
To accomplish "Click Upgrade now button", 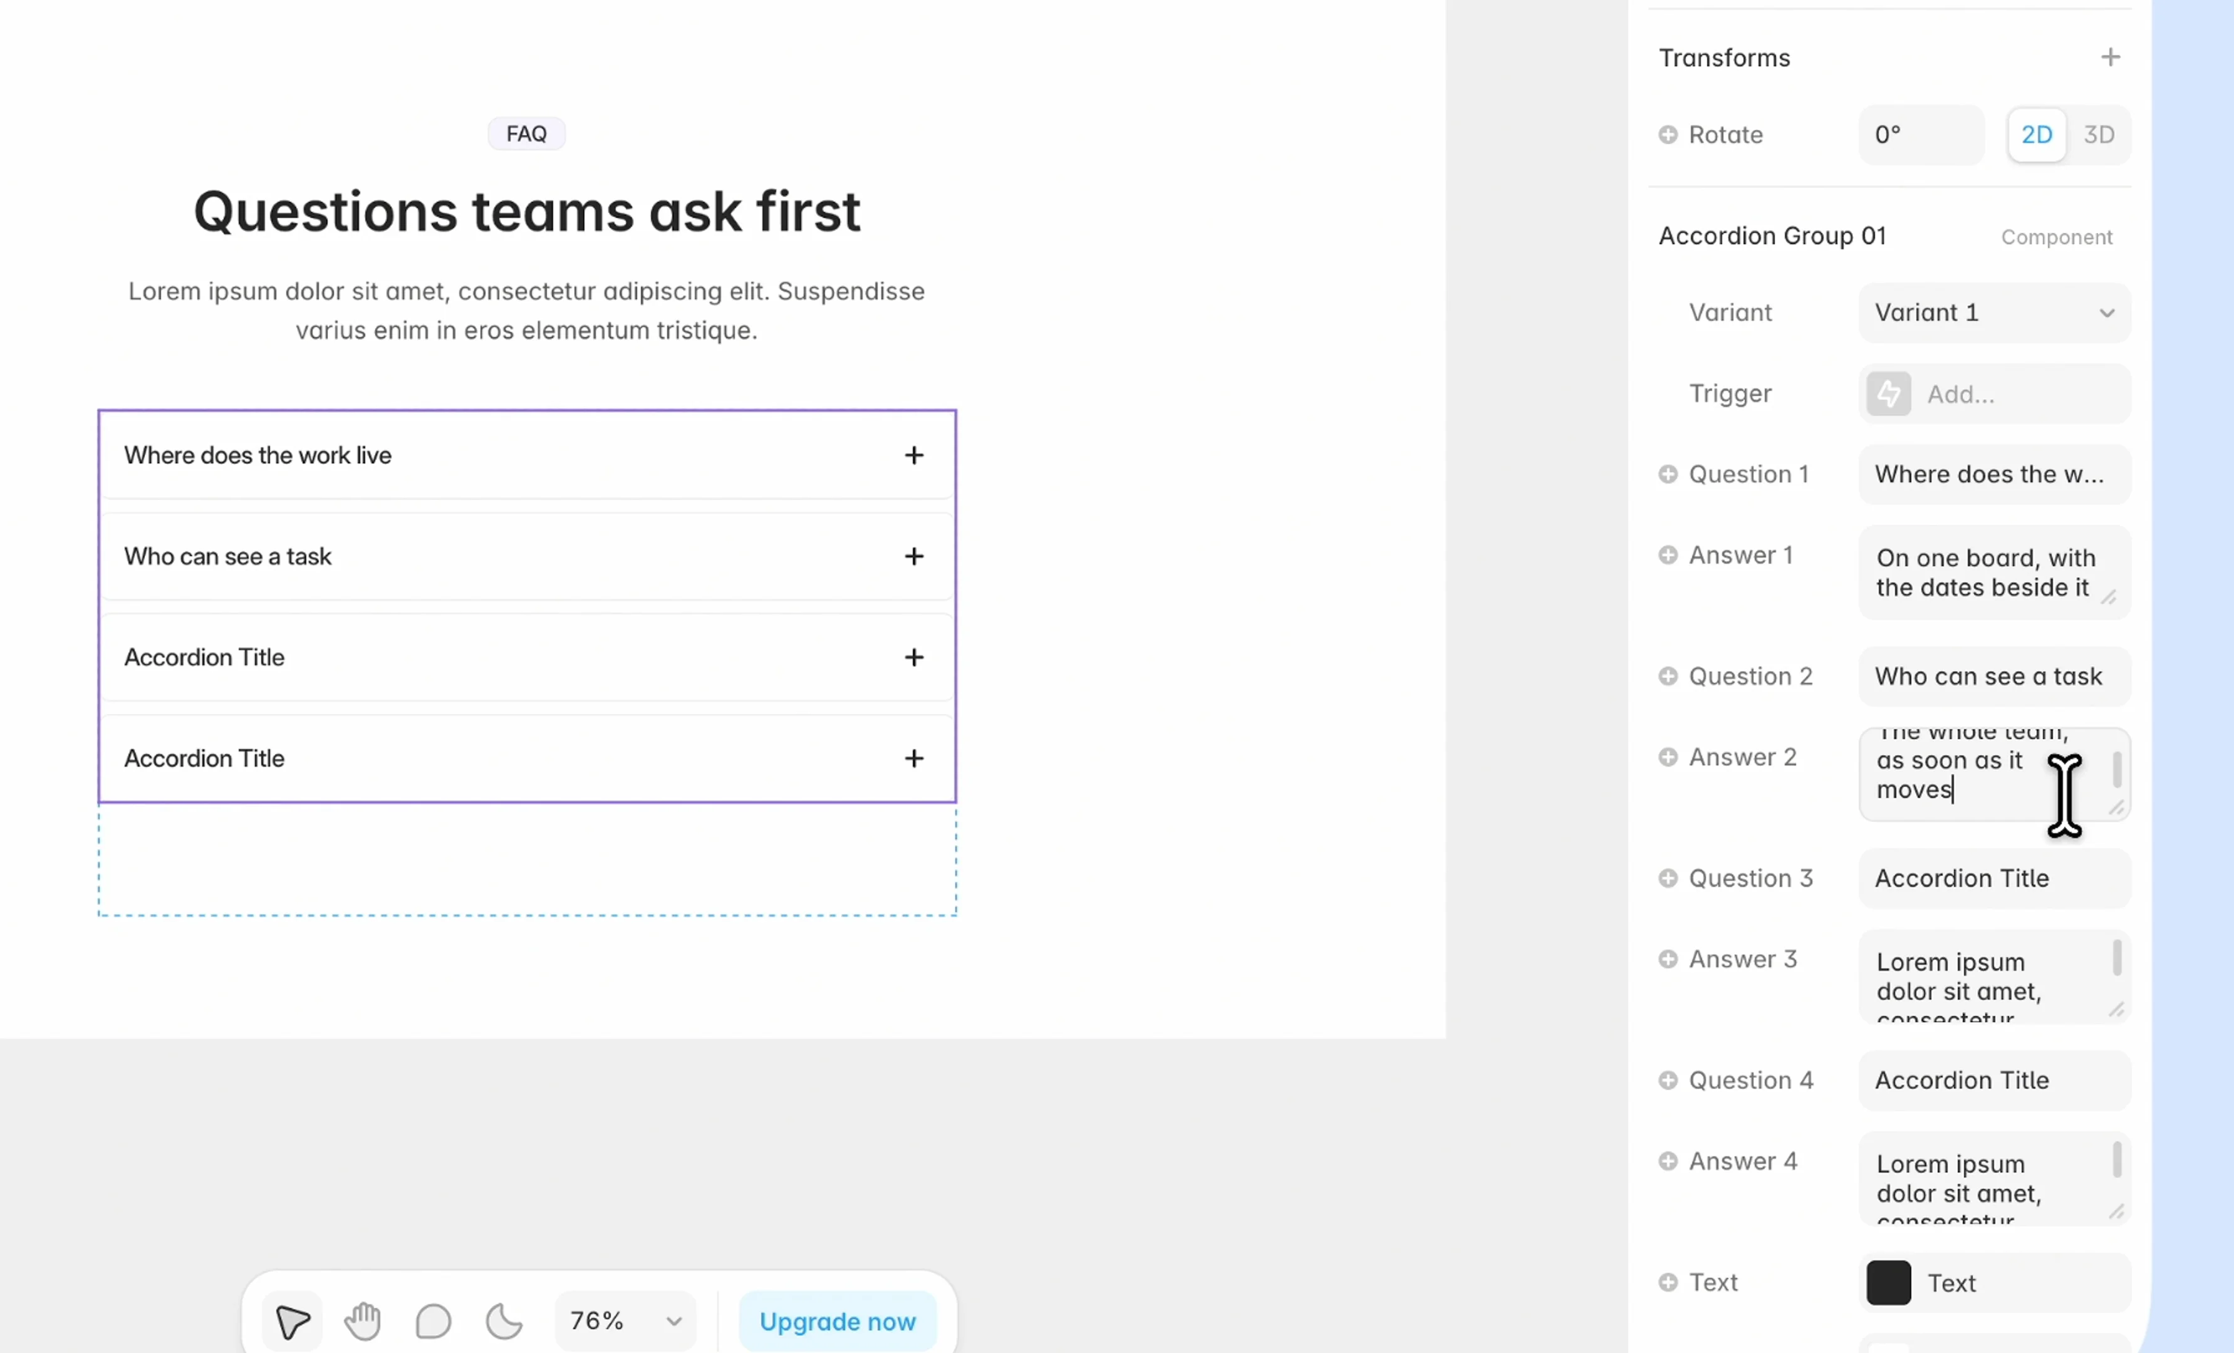I will click(x=838, y=1321).
